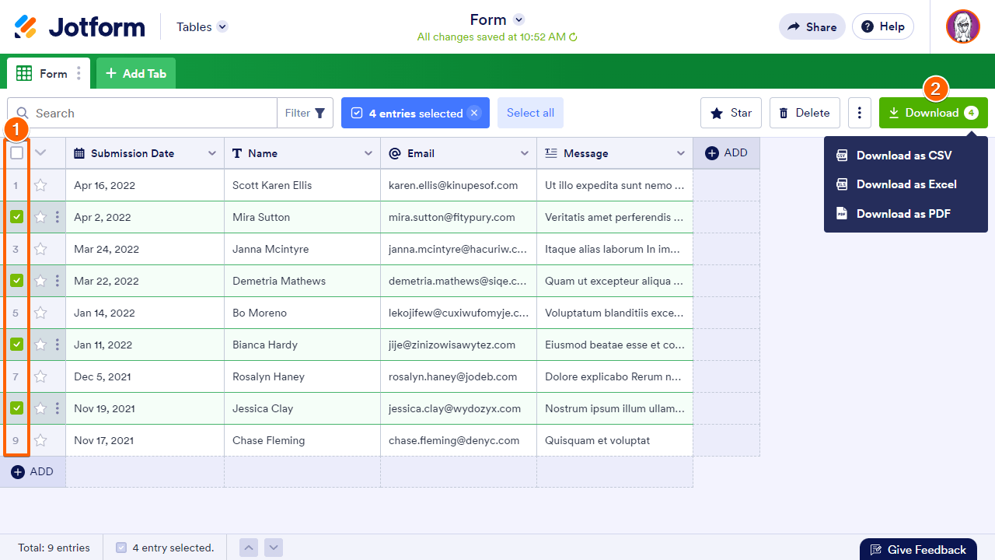Focus the Search input field
Viewport: 995px width, 560px height.
pyautogui.click(x=142, y=113)
